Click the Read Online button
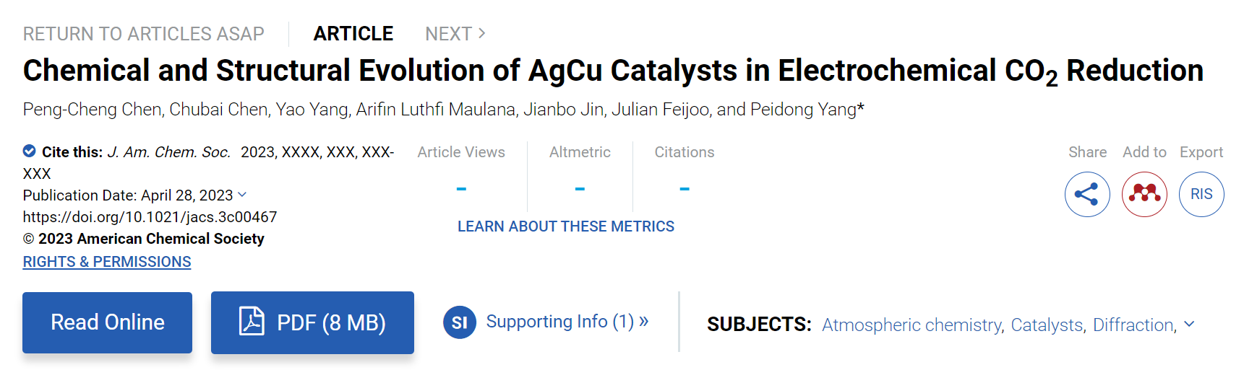The width and height of the screenshot is (1244, 370). tap(107, 322)
